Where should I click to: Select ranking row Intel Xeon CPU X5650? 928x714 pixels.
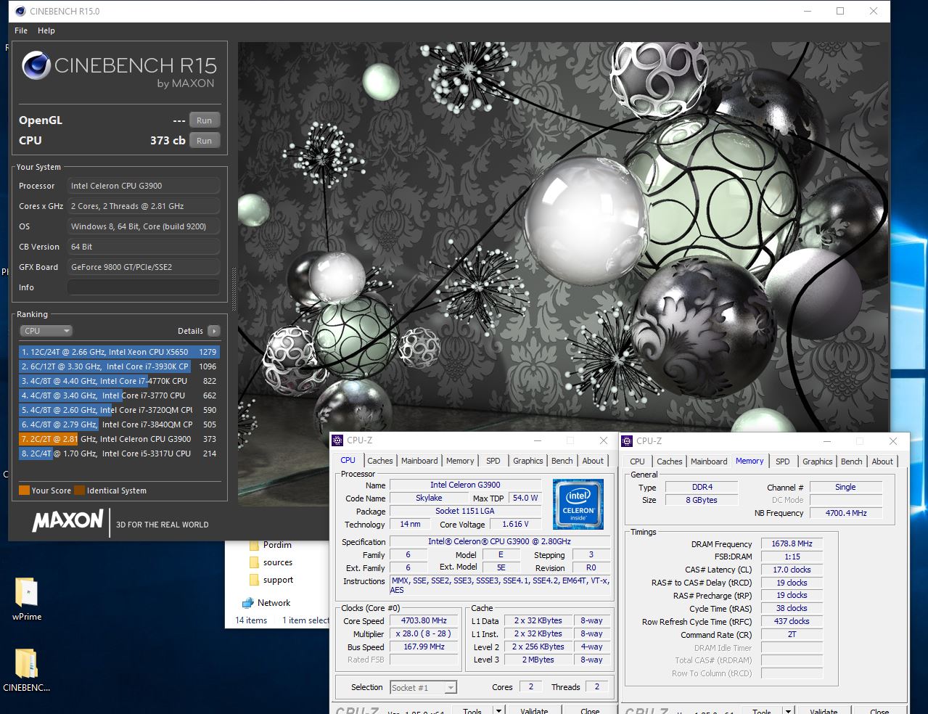(119, 352)
